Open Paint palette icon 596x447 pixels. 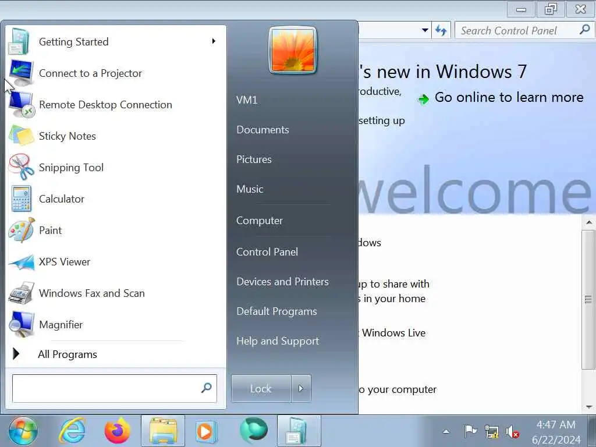point(22,230)
